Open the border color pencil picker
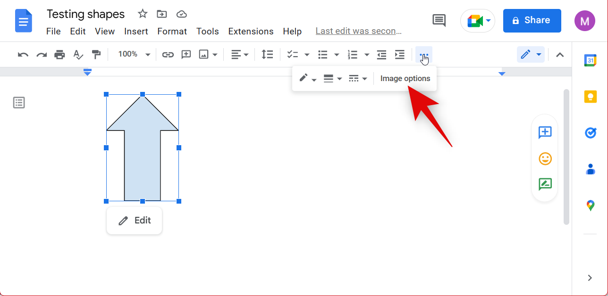Image resolution: width=608 pixels, height=296 pixels. click(x=308, y=79)
